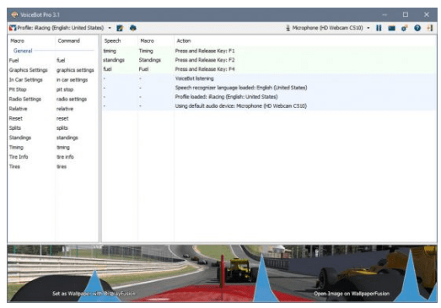Image resolution: width=441 pixels, height=308 pixels.
Task: Minimize the VoiceBot Pro window
Action: click(385, 14)
